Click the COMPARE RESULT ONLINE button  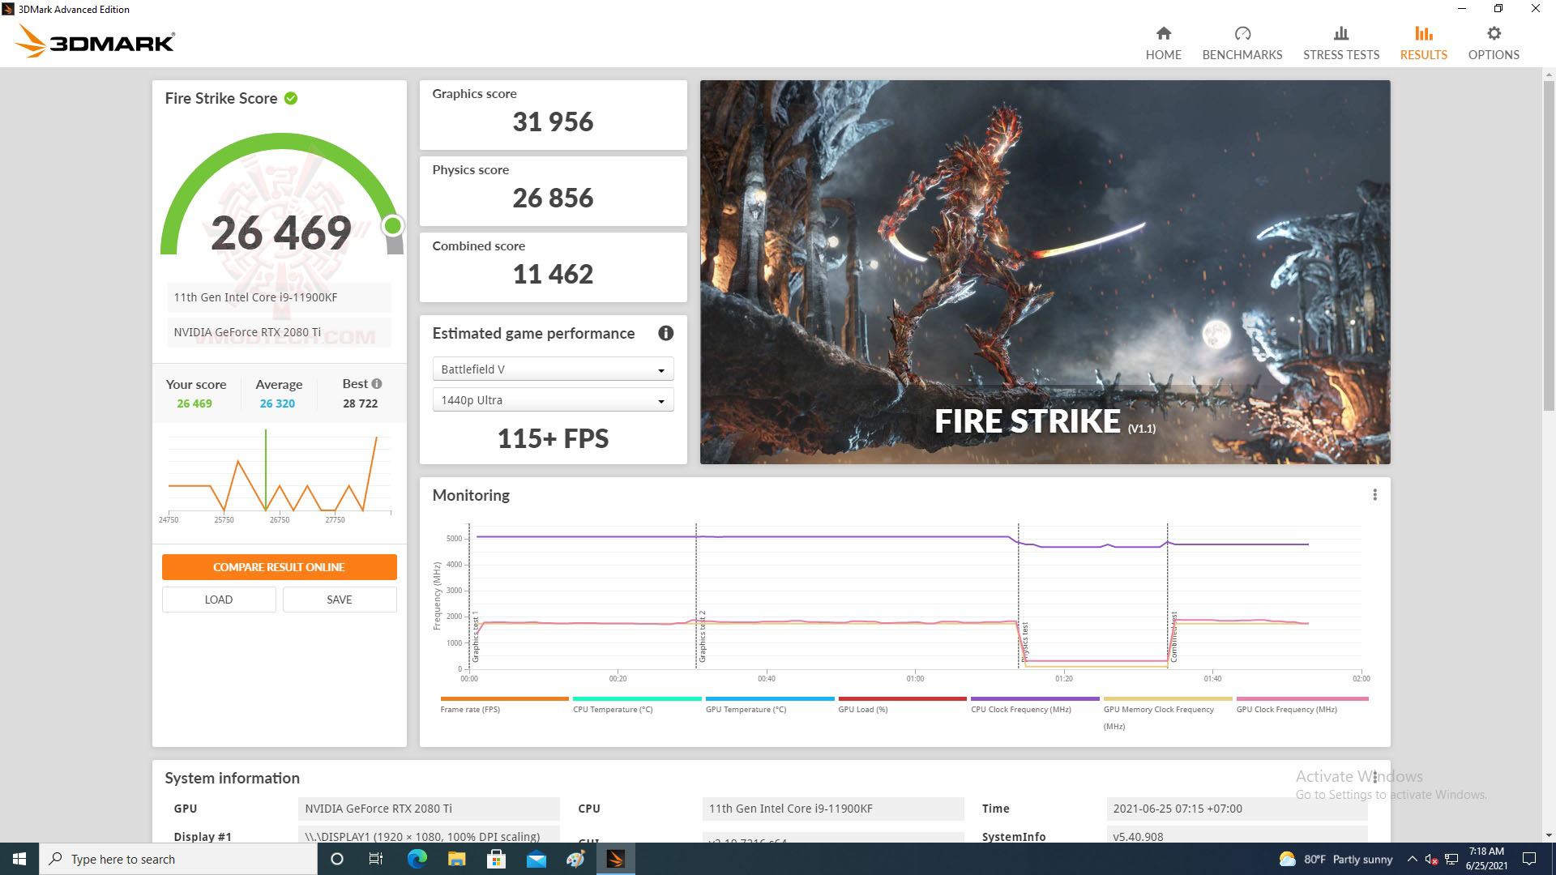[x=278, y=567]
